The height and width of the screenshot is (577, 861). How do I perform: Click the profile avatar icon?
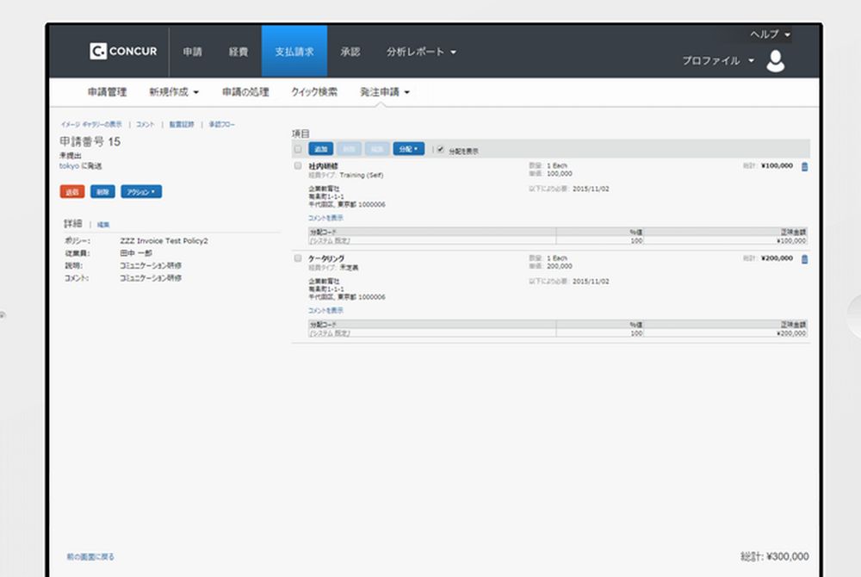coord(775,61)
